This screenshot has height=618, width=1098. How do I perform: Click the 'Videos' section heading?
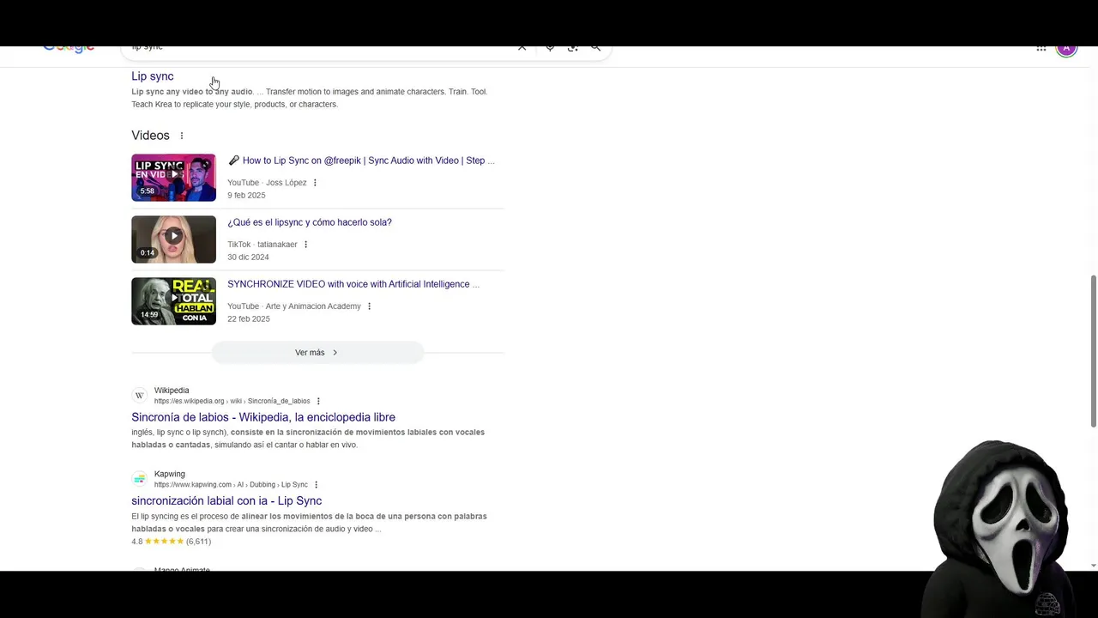click(151, 136)
